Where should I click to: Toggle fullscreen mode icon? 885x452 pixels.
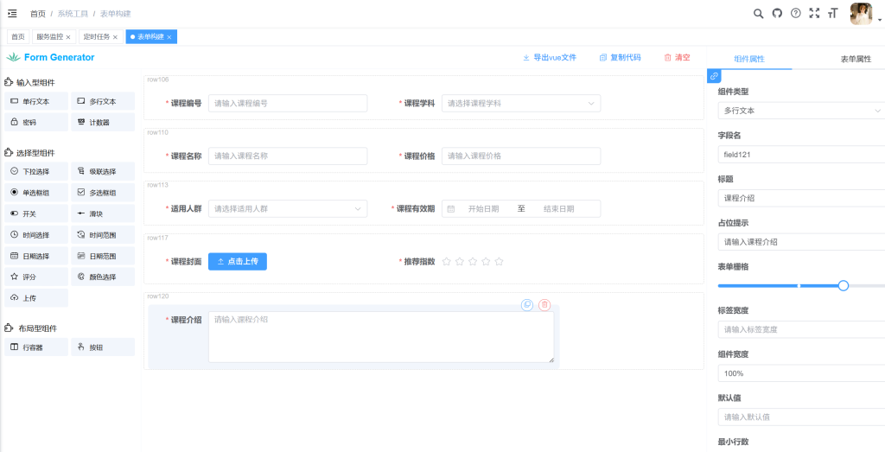click(x=814, y=13)
